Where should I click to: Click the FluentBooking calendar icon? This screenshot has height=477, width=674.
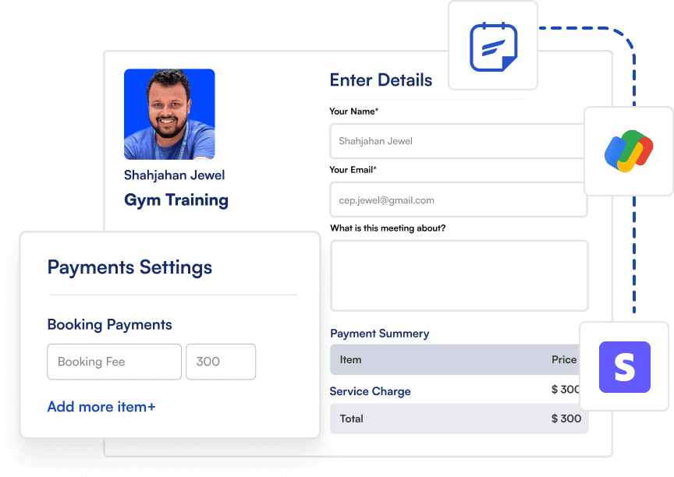493,47
